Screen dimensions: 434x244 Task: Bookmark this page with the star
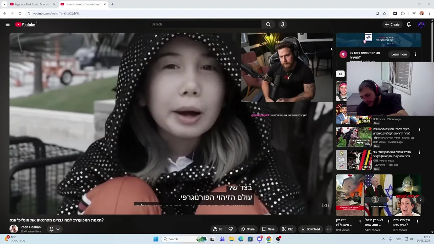click(x=384, y=14)
